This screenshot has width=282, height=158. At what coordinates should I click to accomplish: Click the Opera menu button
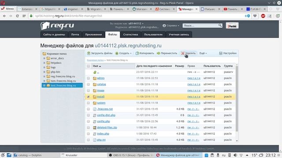tap(7, 9)
